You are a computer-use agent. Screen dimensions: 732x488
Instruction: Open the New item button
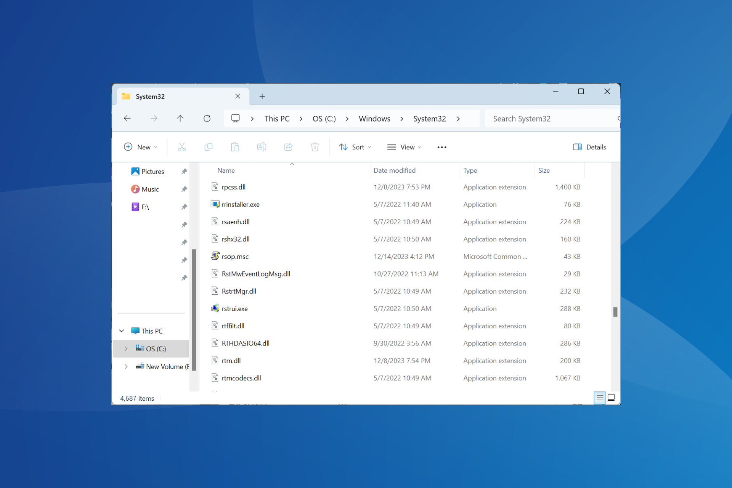coord(141,147)
